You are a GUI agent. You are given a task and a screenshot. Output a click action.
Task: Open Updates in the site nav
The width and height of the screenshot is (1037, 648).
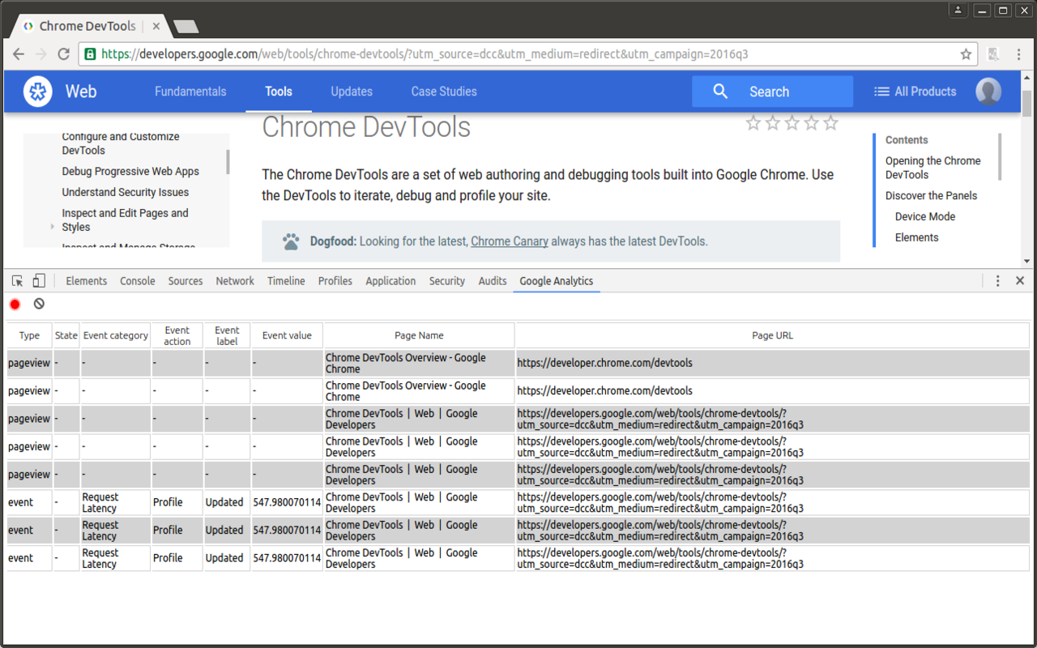pos(352,92)
